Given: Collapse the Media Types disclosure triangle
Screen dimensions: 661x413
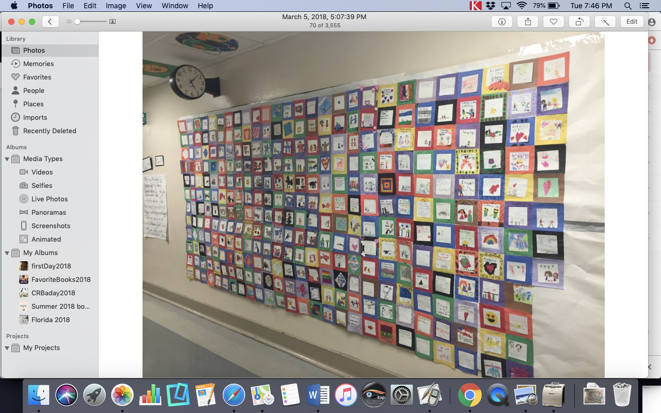Looking at the screenshot, I should (7, 159).
